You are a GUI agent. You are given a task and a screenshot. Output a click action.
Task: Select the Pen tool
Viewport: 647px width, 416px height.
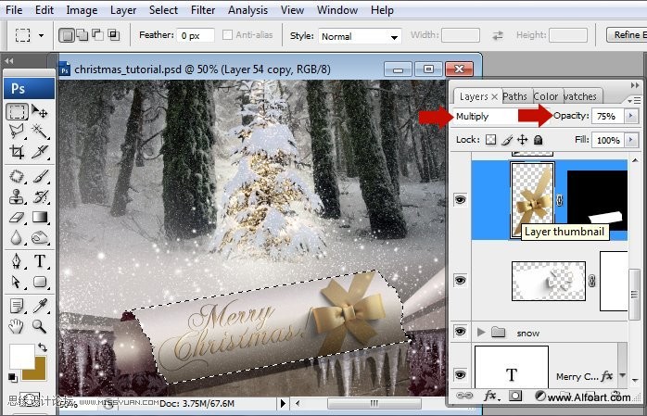[17, 261]
